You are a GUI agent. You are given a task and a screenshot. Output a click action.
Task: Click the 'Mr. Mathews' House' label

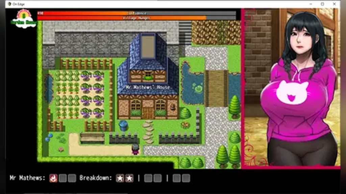tap(148, 87)
